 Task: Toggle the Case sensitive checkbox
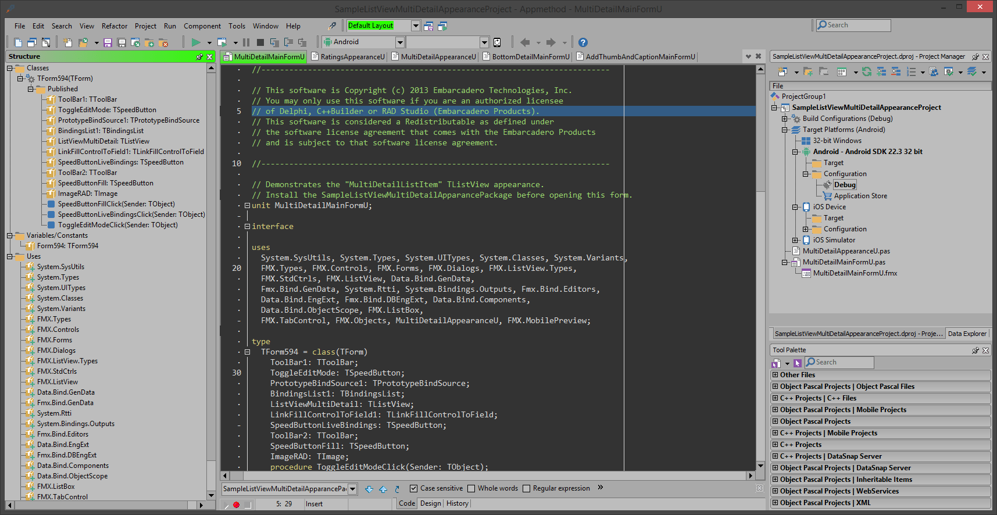click(413, 488)
